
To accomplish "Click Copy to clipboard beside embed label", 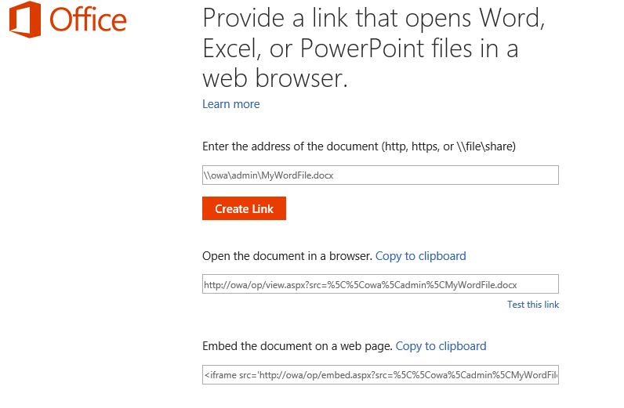I will (441, 346).
